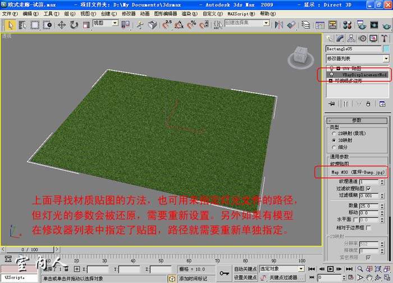Open the 渲染 menu
The height and width of the screenshot is (283, 393).
190,14
